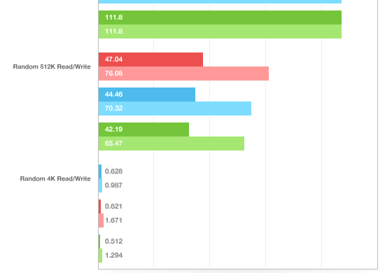
Task: Select the small light green 1.294 bar
Action: [101, 255]
